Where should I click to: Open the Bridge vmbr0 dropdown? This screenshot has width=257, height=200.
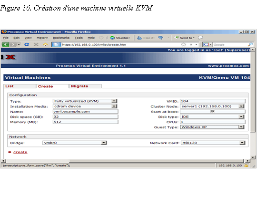click(x=75, y=143)
